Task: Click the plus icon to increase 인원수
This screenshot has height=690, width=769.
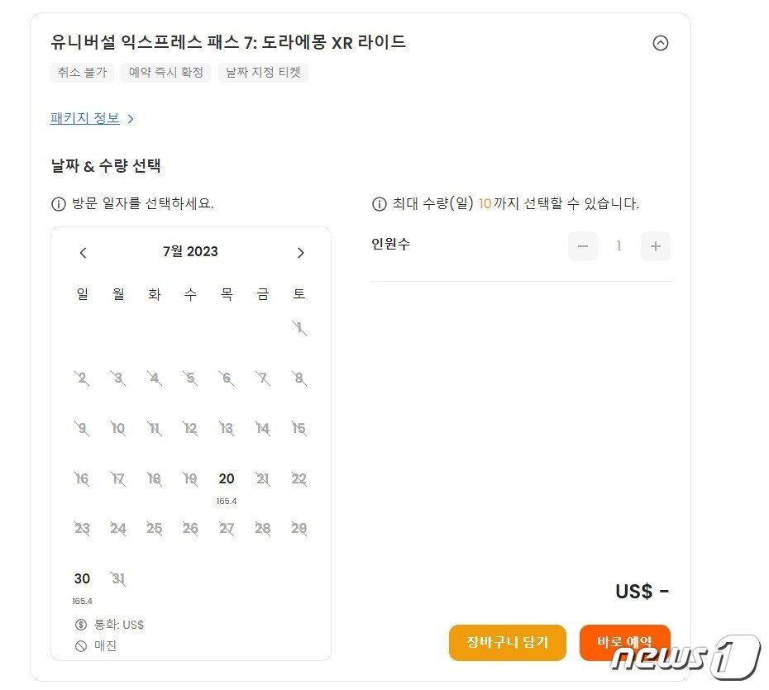Action: pyautogui.click(x=655, y=245)
